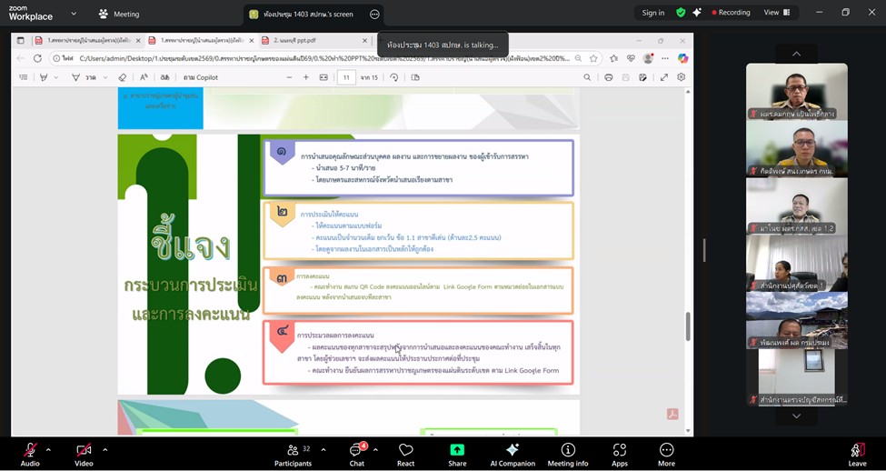Viewport: 886px width, 471px height.
Task: Click the Sign in button
Action: [x=652, y=13]
